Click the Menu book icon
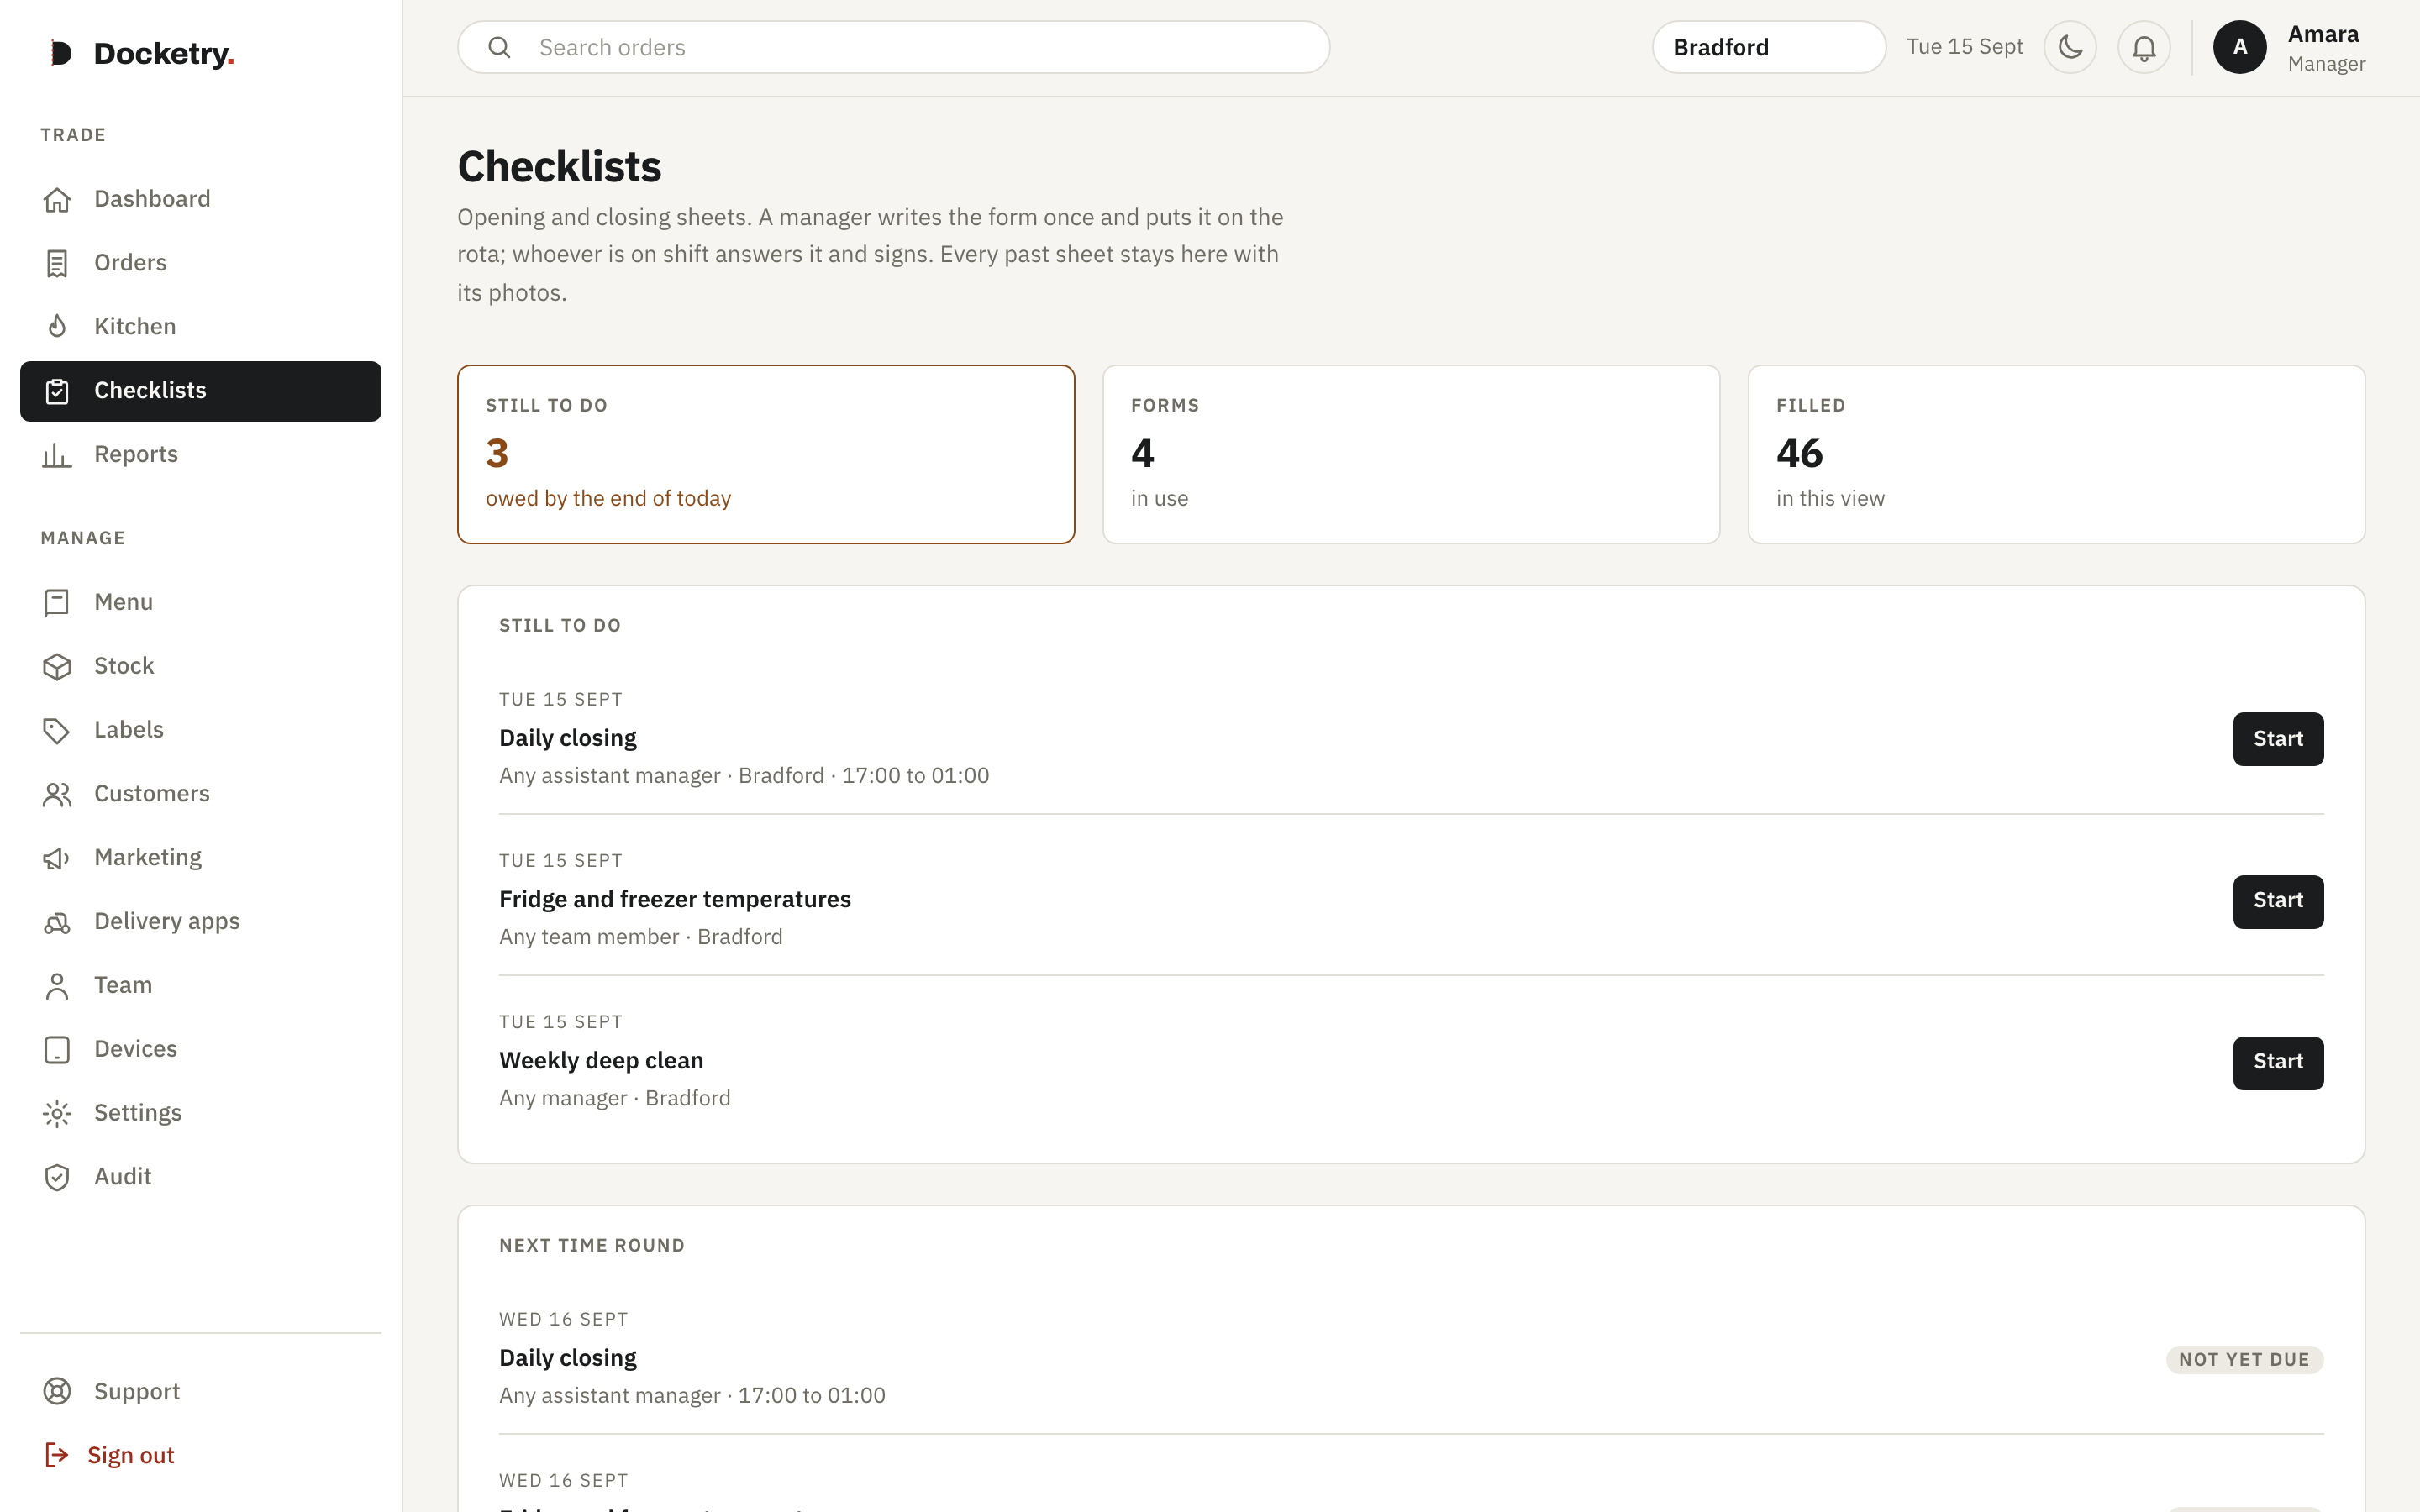 click(57, 603)
